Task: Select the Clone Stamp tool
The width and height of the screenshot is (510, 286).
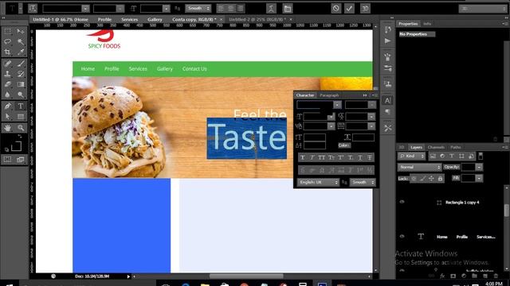Action: click(7, 74)
